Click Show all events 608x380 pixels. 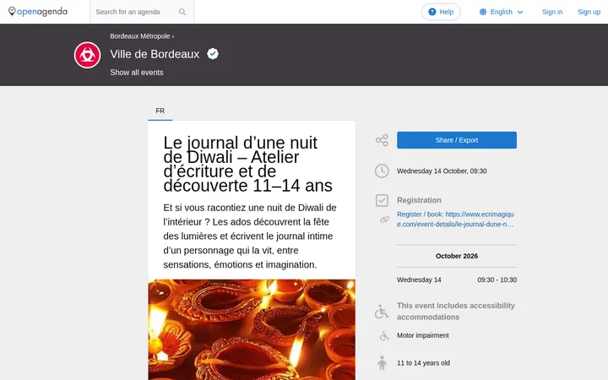(x=137, y=73)
